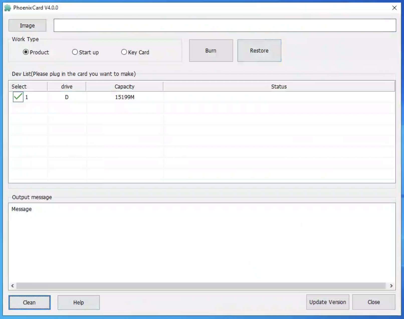404x319 pixels.
Task: Sort by the Capacity column header
Action: pyautogui.click(x=124, y=87)
